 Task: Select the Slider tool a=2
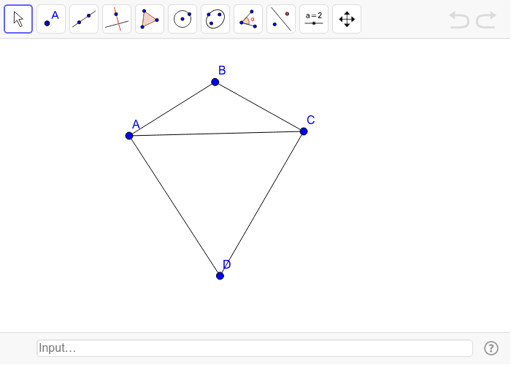point(314,19)
